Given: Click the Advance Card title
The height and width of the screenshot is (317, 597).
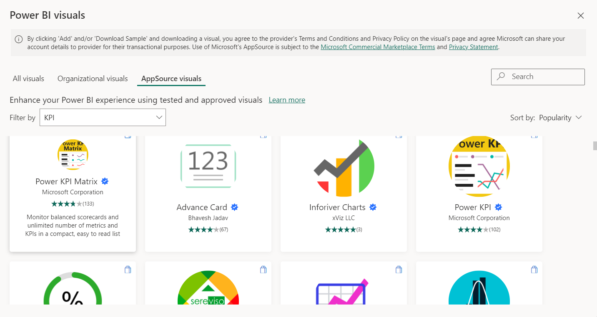Looking at the screenshot, I should coord(202,207).
